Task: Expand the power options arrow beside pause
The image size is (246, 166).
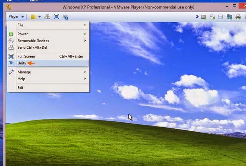Action: (x=40, y=17)
